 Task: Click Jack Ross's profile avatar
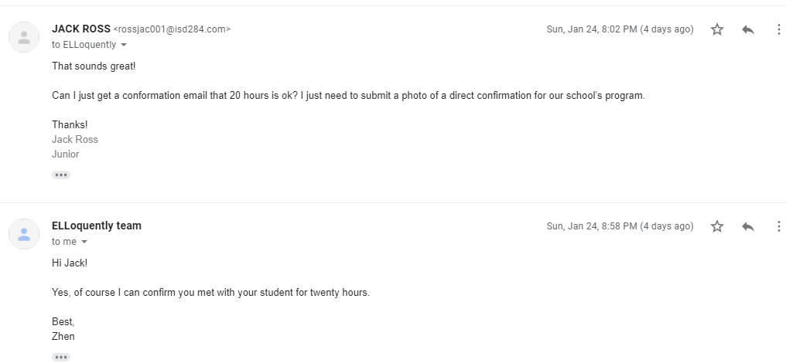pyautogui.click(x=24, y=37)
